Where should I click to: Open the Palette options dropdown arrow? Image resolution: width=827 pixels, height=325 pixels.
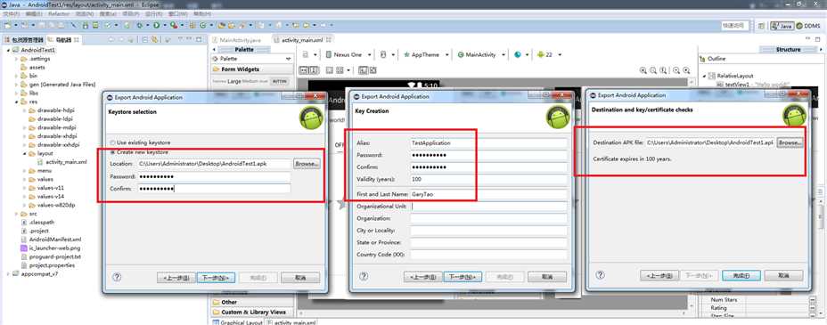click(288, 59)
